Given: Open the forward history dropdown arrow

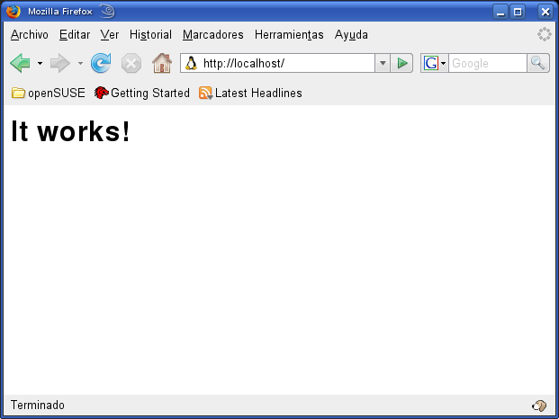Looking at the screenshot, I should pos(80,63).
